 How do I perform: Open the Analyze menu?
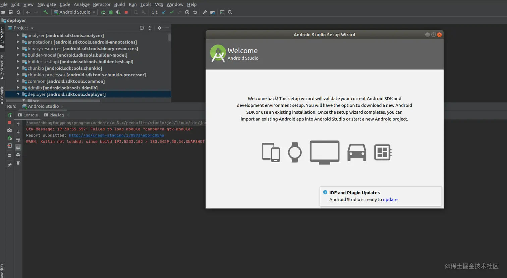(81, 4)
